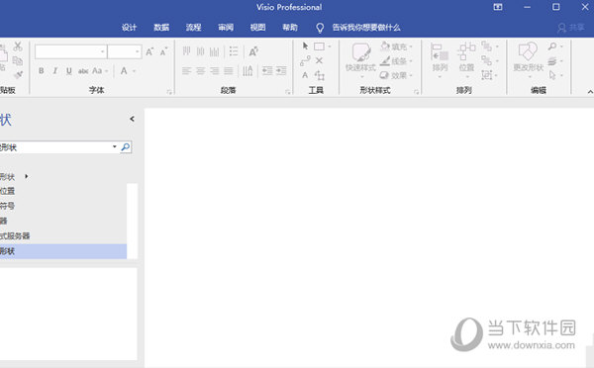The height and width of the screenshot is (368, 594).
Task: Open the Arrange (排列) button menu
Action: (x=440, y=59)
